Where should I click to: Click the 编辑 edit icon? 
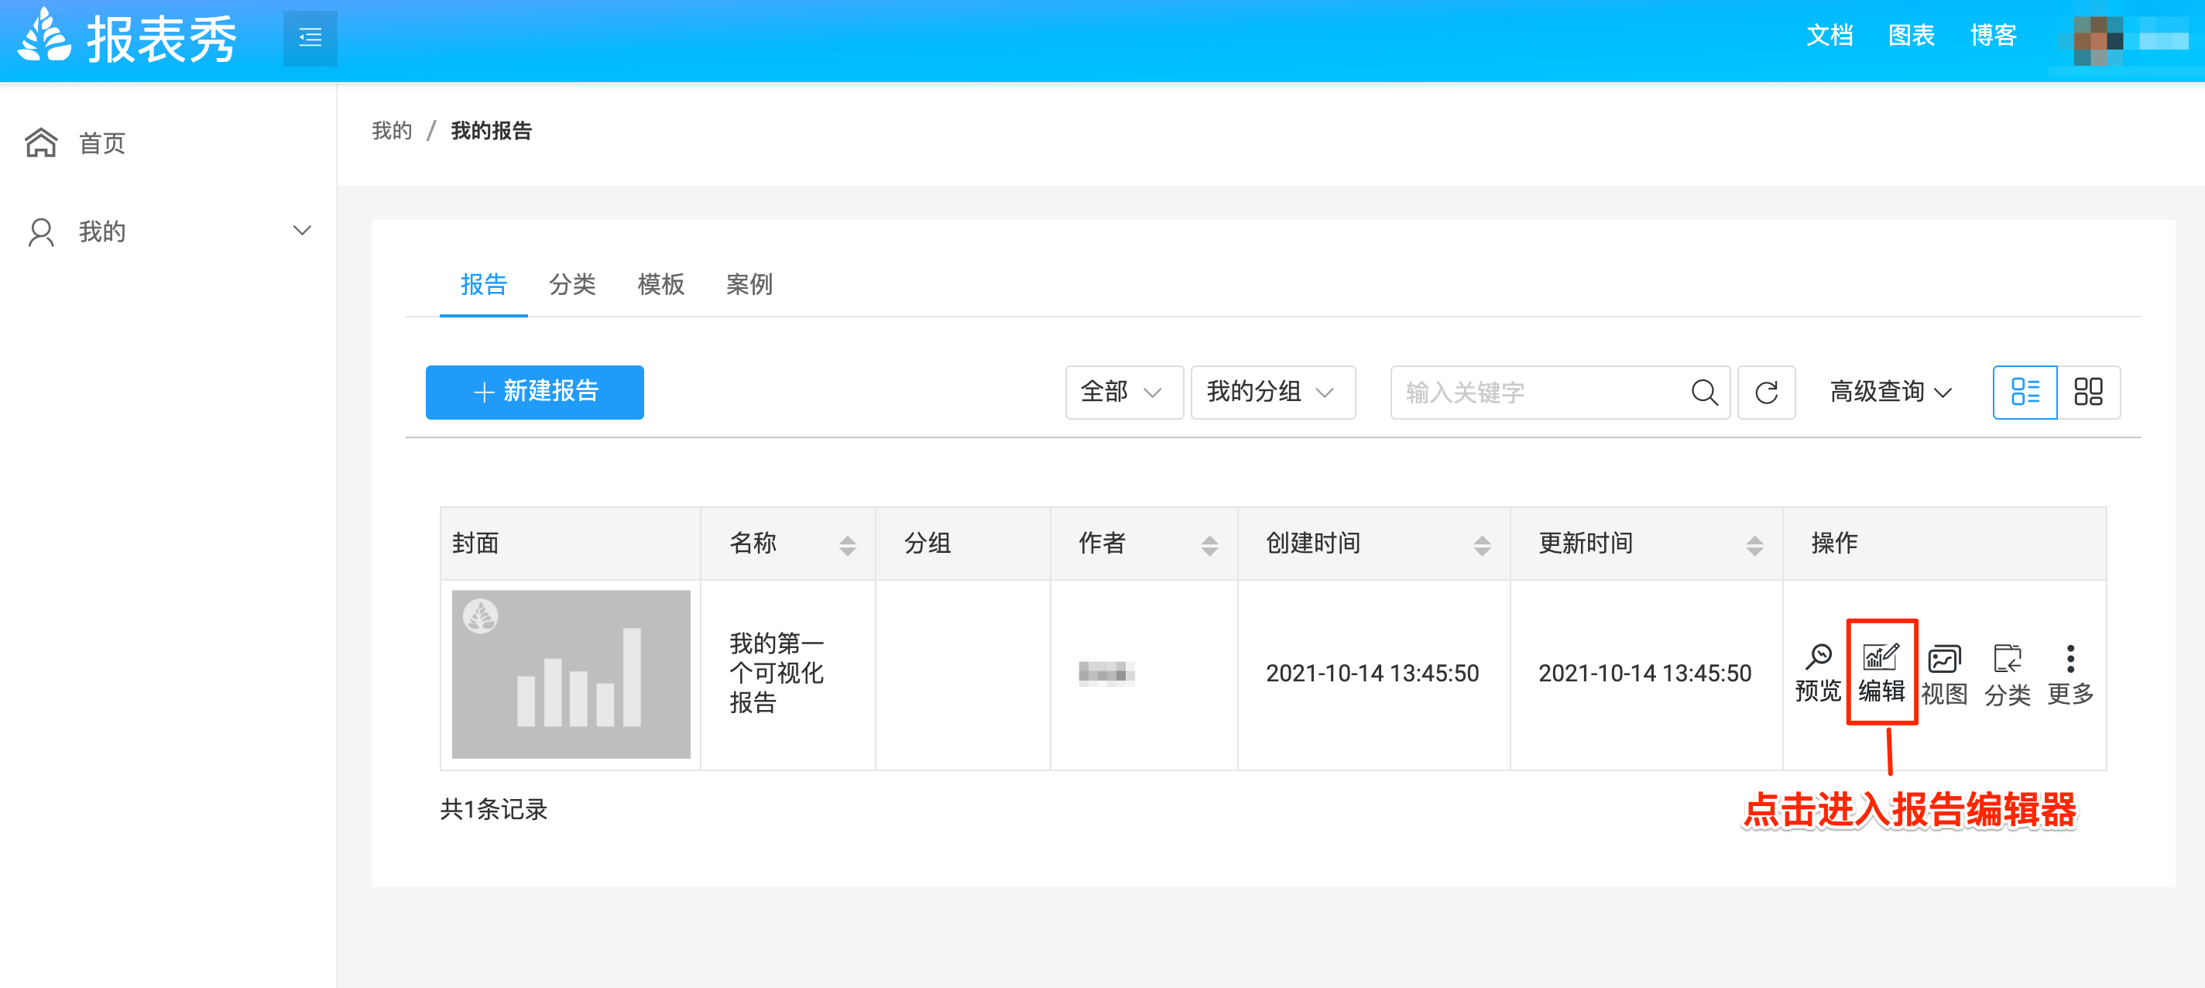click(x=1881, y=673)
